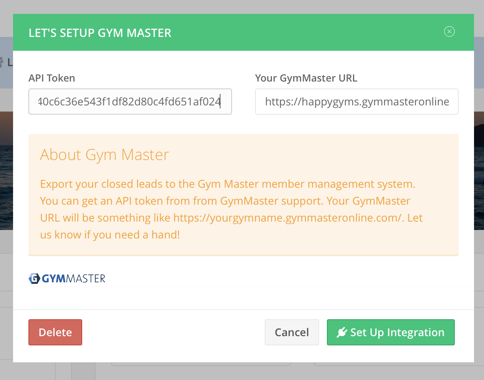Focus the Your GymMaster URL field

[356, 102]
